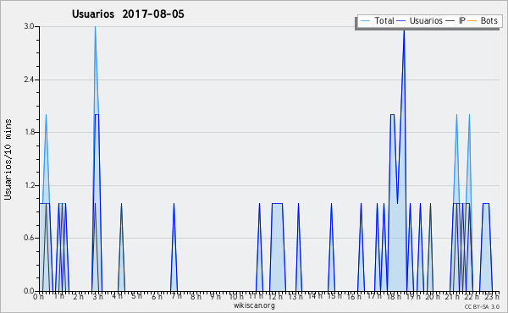The width and height of the screenshot is (508, 313).
Task: Click the '1 h' x-axis label
Action: (x=58, y=296)
